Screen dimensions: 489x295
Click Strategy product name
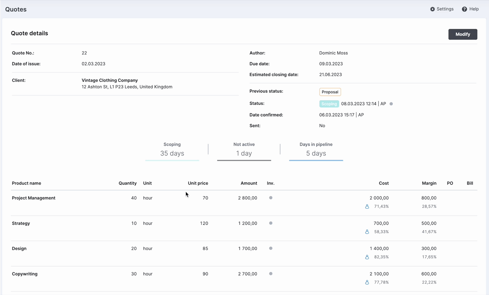tap(21, 223)
